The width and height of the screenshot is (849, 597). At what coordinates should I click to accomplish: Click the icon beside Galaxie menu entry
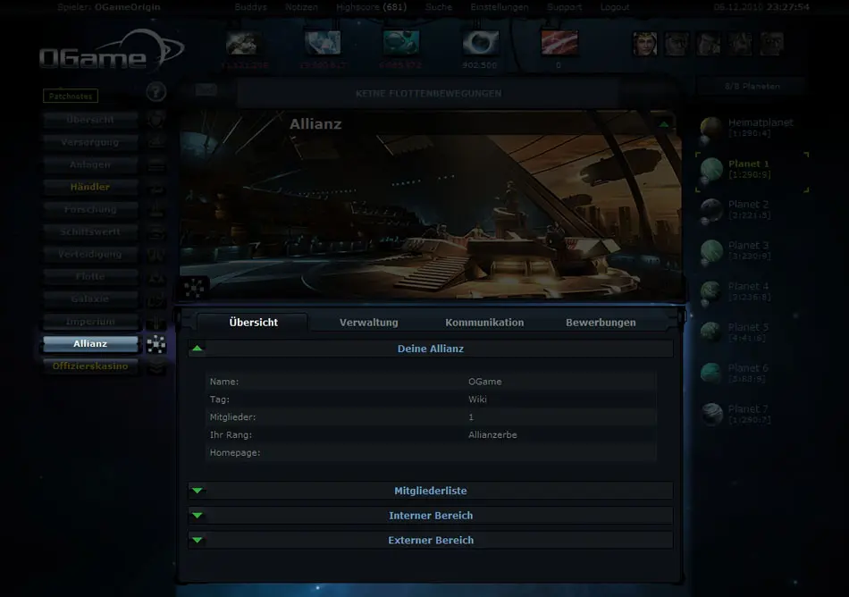coord(156,298)
